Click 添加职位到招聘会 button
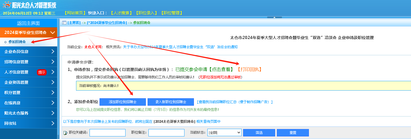Screen dimensions: 411x139 pyautogui.click(x=122, y=102)
